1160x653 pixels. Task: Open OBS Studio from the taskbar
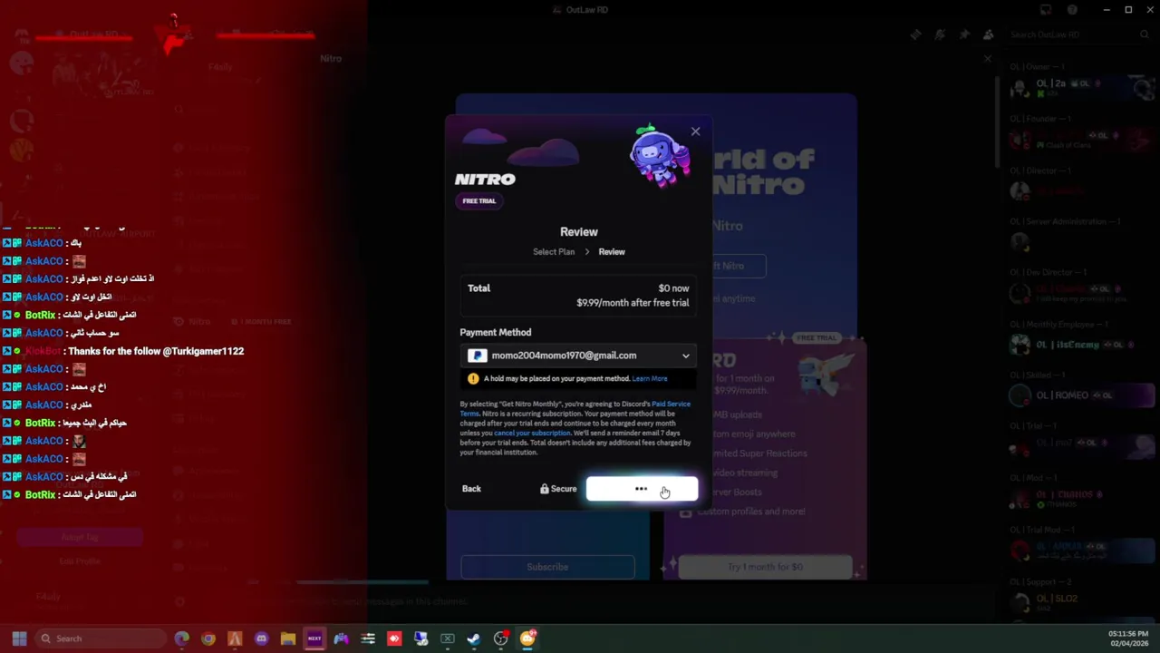[x=501, y=638]
